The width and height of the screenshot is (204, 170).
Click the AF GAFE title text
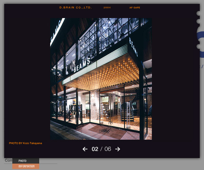(135, 8)
